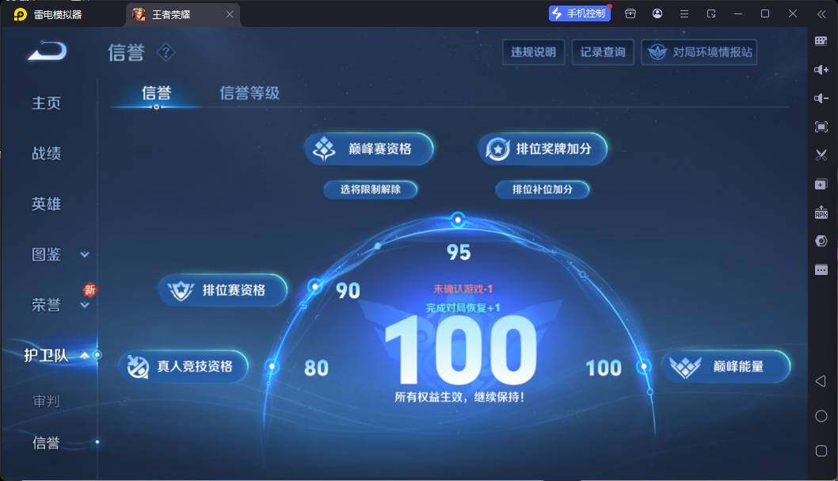This screenshot has width=838, height=481.
Task: Open multi-instance plus window icon
Action: point(821,185)
